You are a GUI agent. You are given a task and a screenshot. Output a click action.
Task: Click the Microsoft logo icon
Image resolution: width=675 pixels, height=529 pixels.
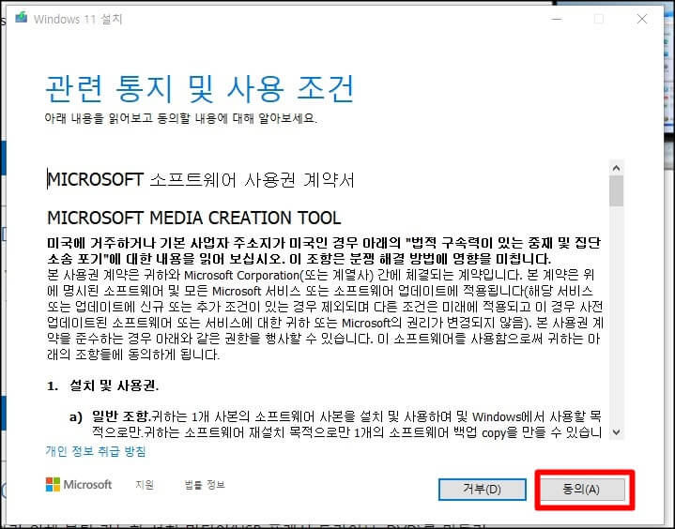(x=53, y=484)
